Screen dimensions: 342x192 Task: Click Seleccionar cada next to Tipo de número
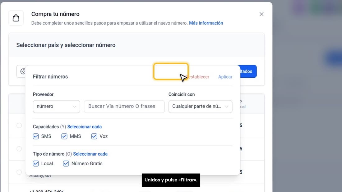click(x=90, y=154)
